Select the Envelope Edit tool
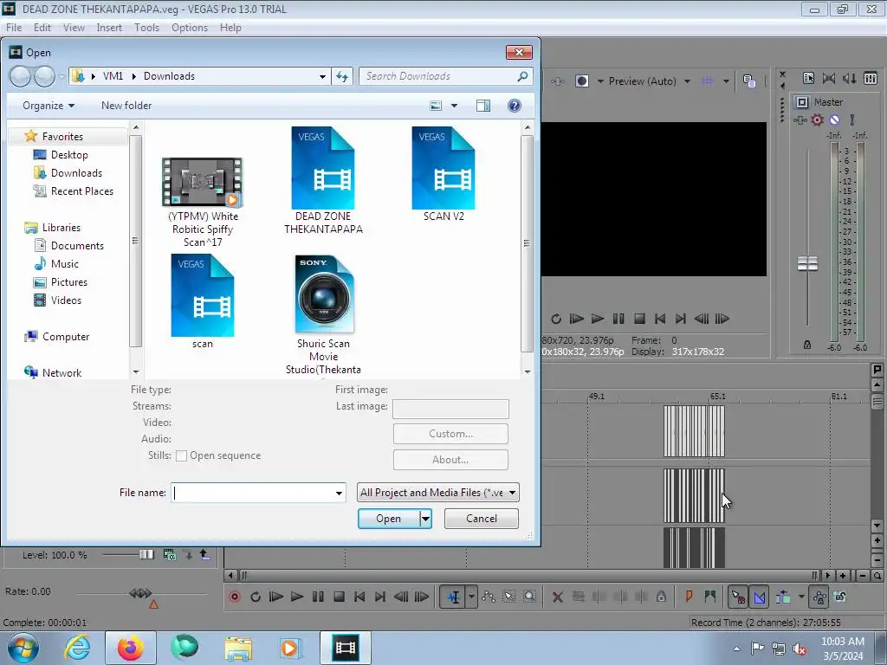The height and width of the screenshot is (665, 887). coord(489,597)
